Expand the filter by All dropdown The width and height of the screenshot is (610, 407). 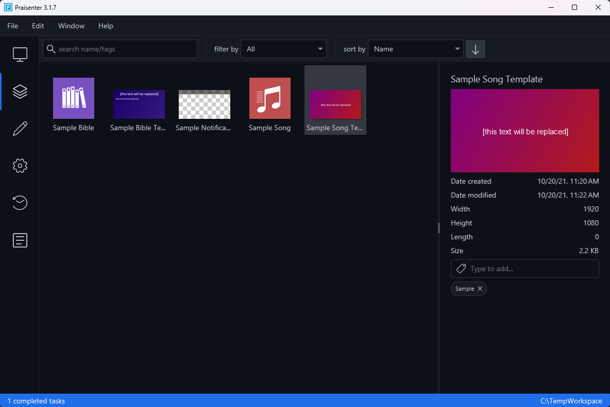(283, 49)
